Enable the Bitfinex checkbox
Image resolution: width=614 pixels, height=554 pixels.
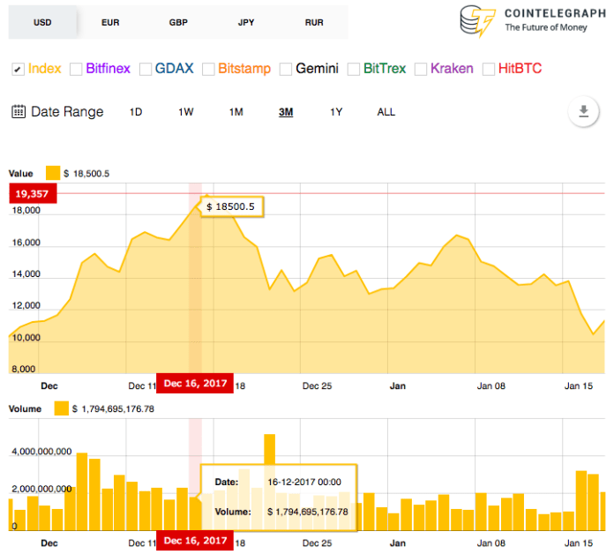[76, 69]
